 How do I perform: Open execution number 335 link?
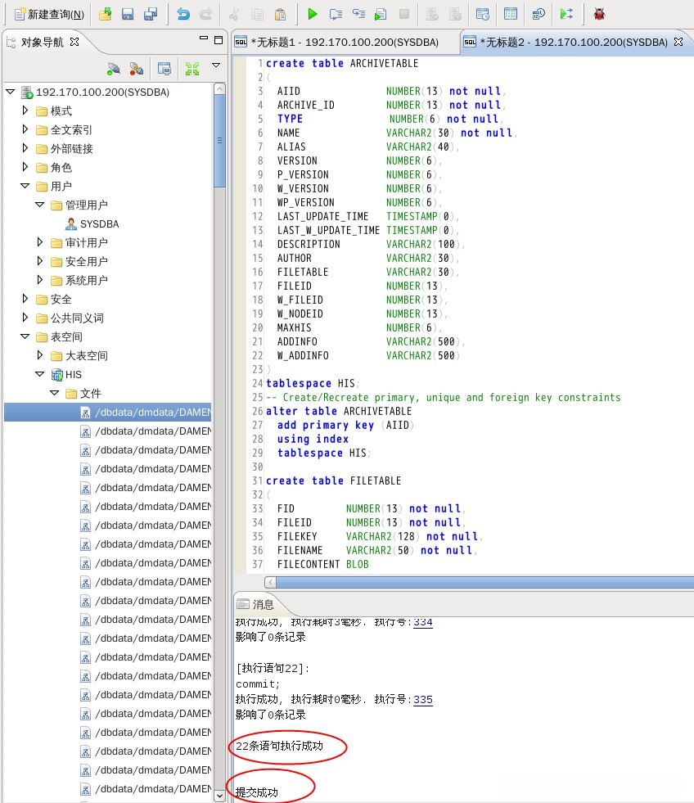pyautogui.click(x=423, y=700)
